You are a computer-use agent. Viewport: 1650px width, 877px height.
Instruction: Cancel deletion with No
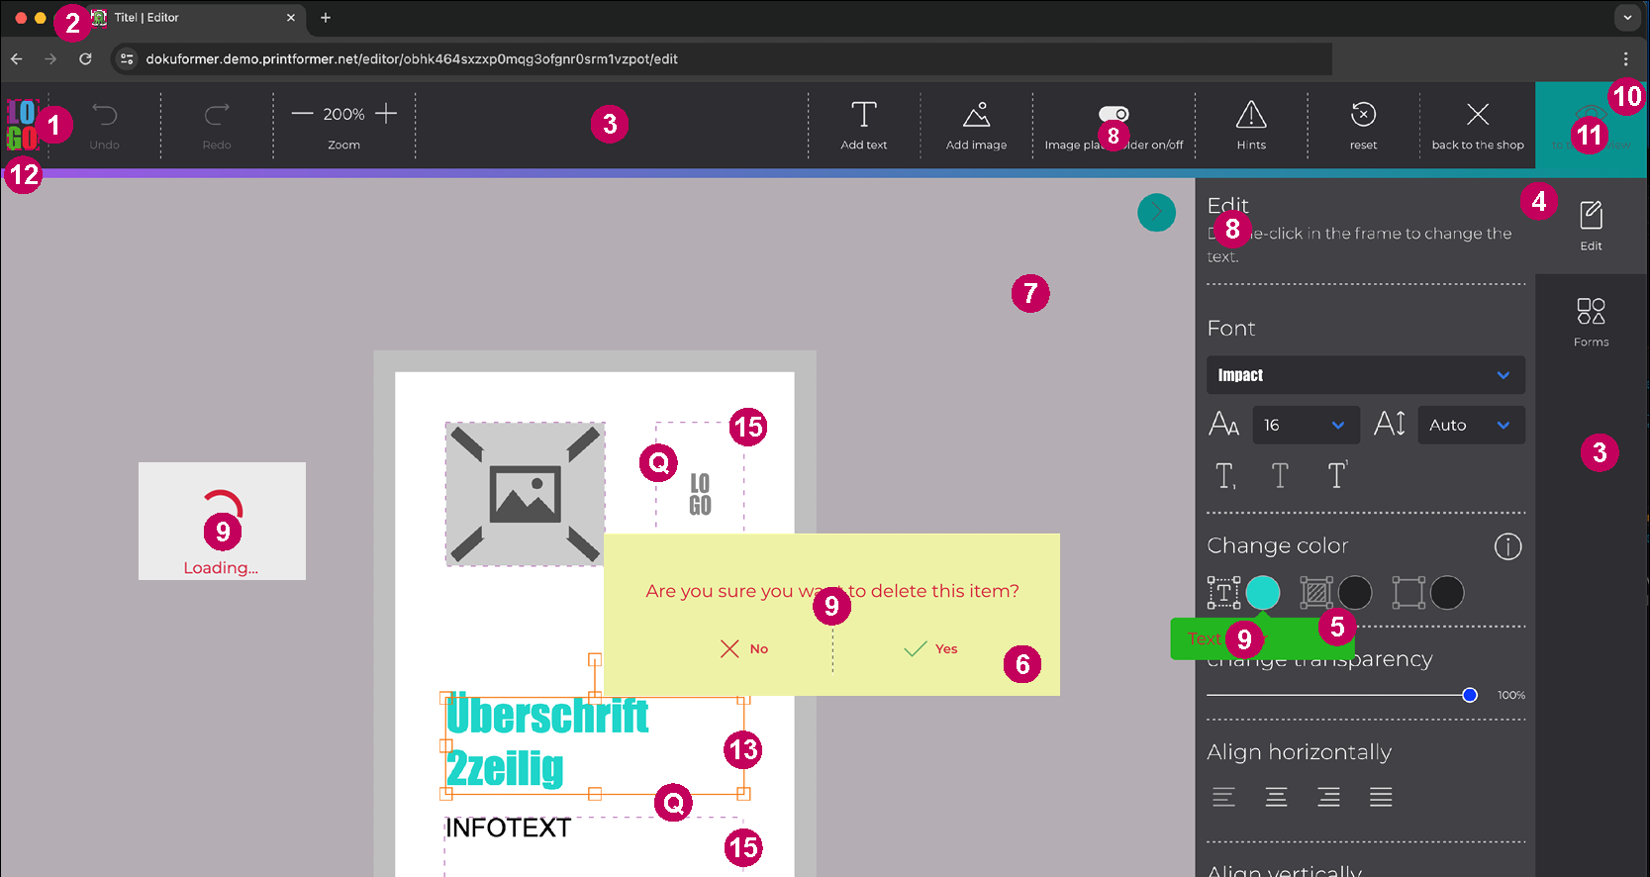point(744,648)
